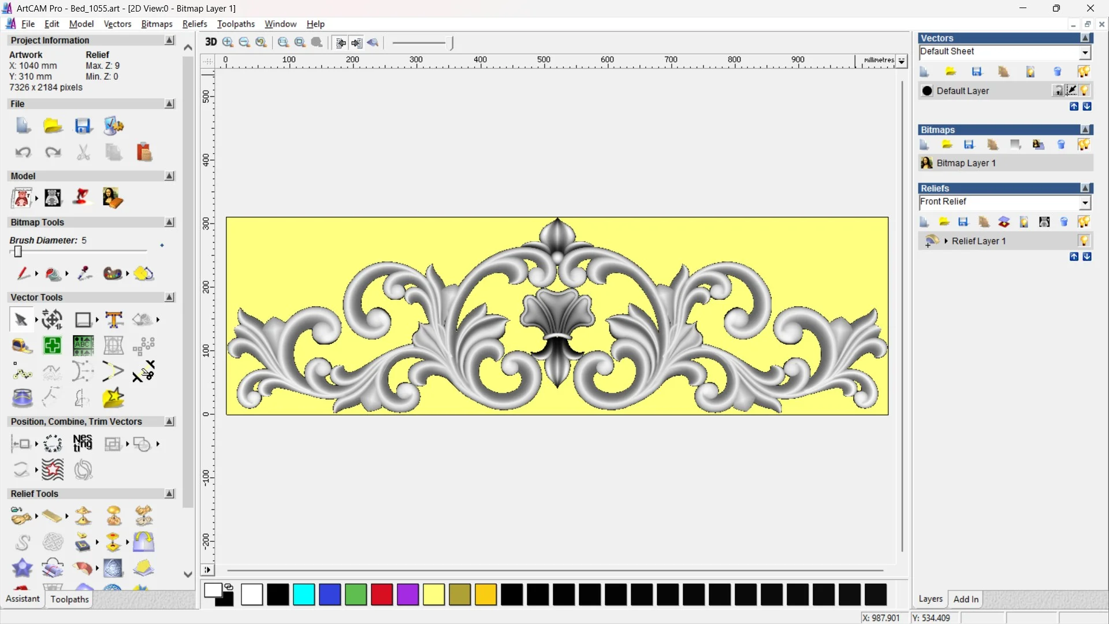Click the Paste icon in File panel
Image resolution: width=1109 pixels, height=624 pixels.
[x=144, y=153]
